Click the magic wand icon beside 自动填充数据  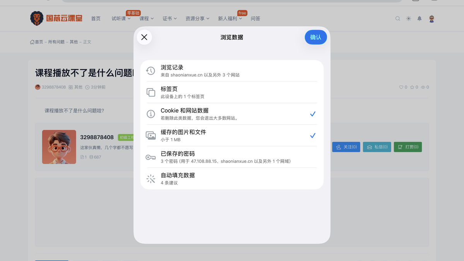click(151, 179)
